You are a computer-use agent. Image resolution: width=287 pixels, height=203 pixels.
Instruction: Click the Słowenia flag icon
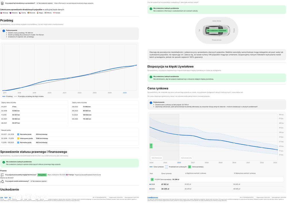pyautogui.click(x=11, y=13)
